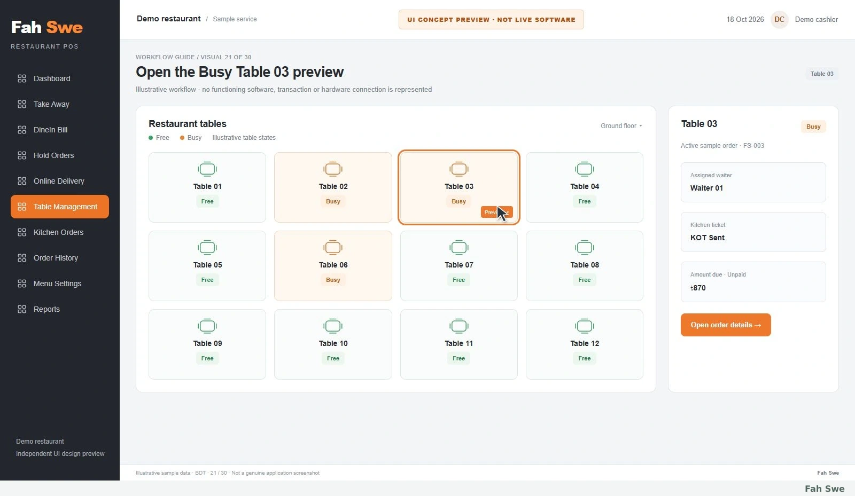Go to Order History menu item
This screenshot has width=855, height=496.
[56, 258]
